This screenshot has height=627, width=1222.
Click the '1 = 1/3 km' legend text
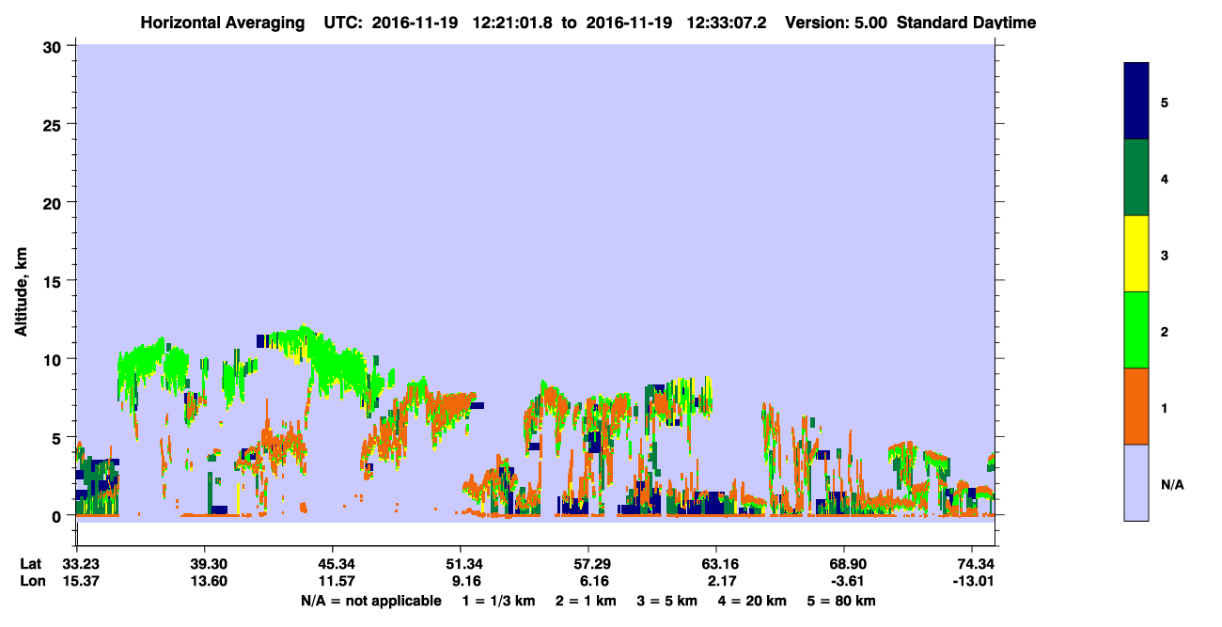498,601
